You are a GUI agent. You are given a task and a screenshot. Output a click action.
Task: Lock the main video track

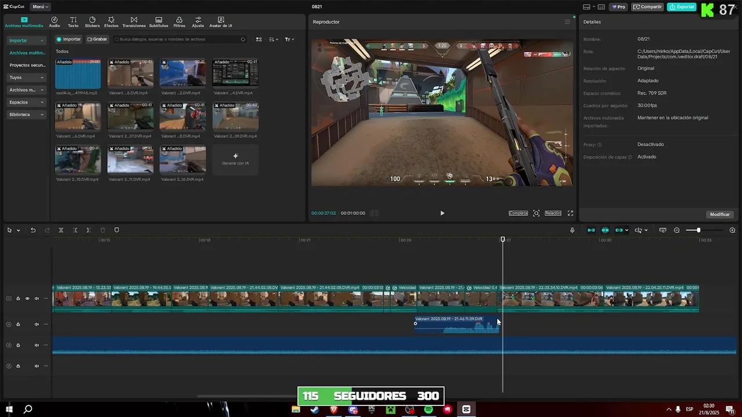(18, 299)
